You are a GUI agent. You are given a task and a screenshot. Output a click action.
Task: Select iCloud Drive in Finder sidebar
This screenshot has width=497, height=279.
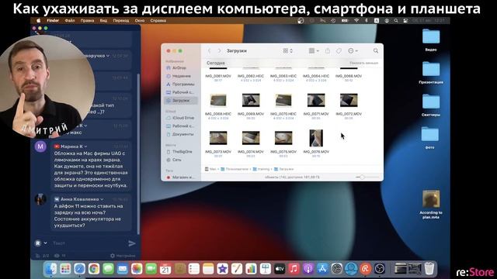point(181,118)
